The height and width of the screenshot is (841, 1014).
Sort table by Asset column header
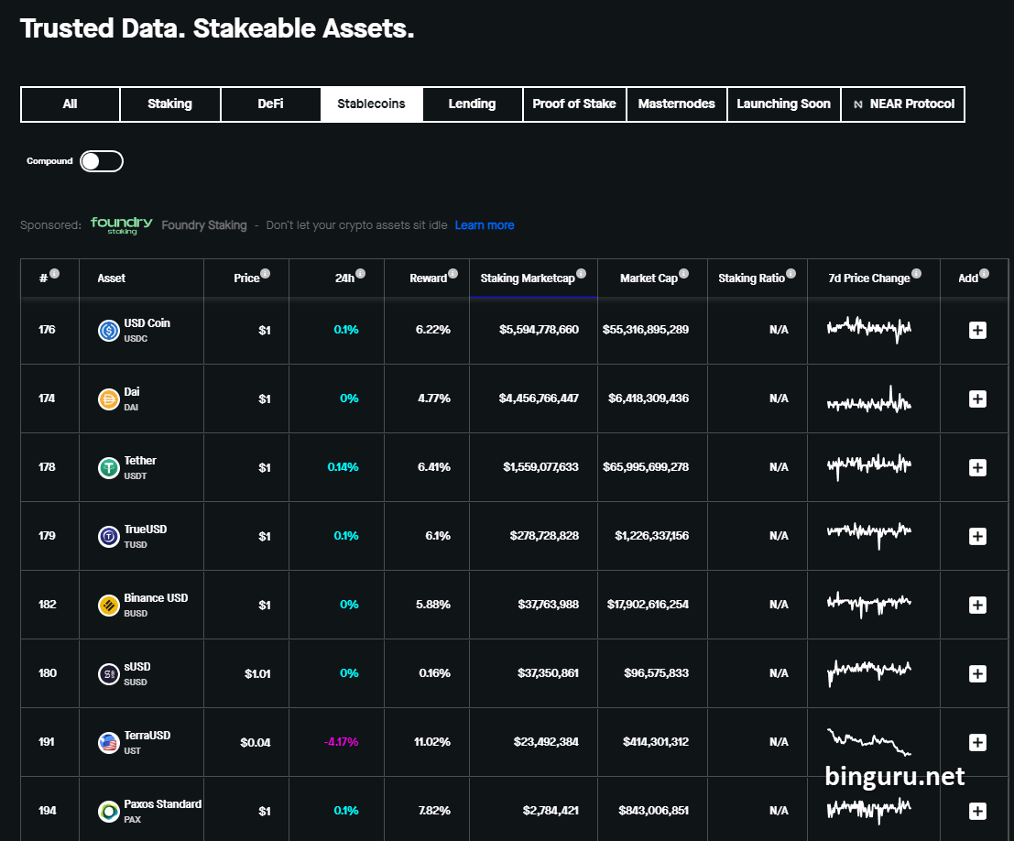(111, 279)
